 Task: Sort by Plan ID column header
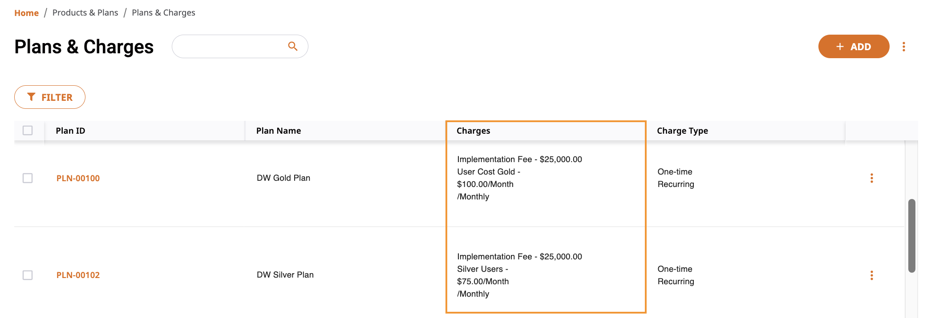click(70, 131)
